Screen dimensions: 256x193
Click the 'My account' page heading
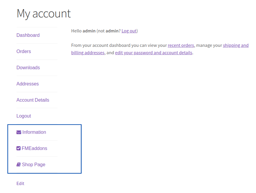tap(44, 14)
